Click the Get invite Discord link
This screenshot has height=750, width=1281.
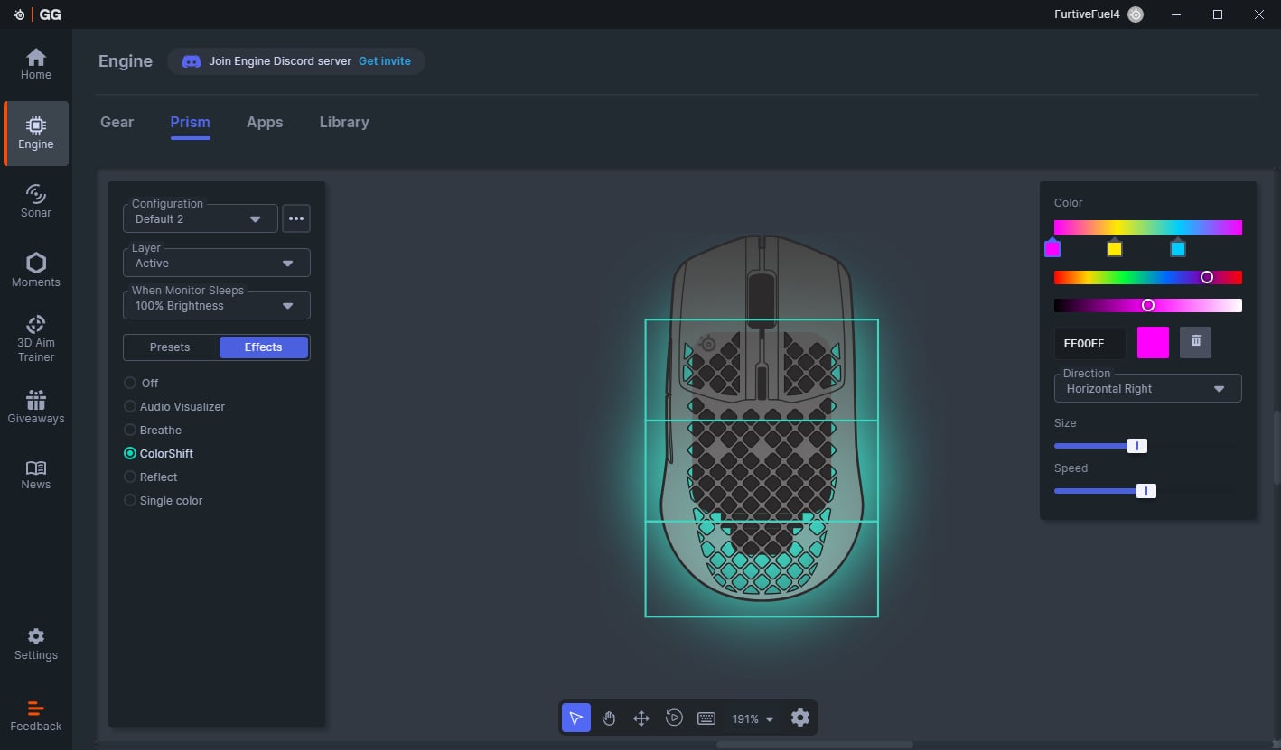385,61
